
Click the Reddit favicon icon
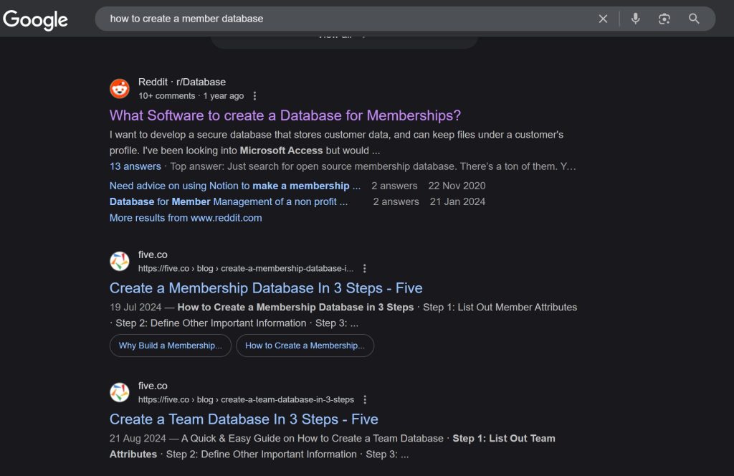(120, 89)
